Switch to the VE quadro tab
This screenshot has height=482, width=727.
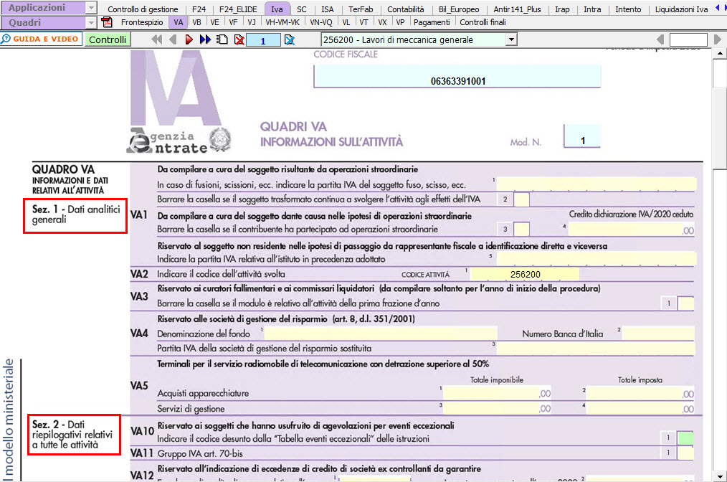[x=214, y=22]
